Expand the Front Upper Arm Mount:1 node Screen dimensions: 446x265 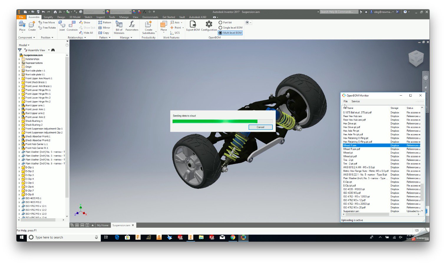[x=19, y=78]
